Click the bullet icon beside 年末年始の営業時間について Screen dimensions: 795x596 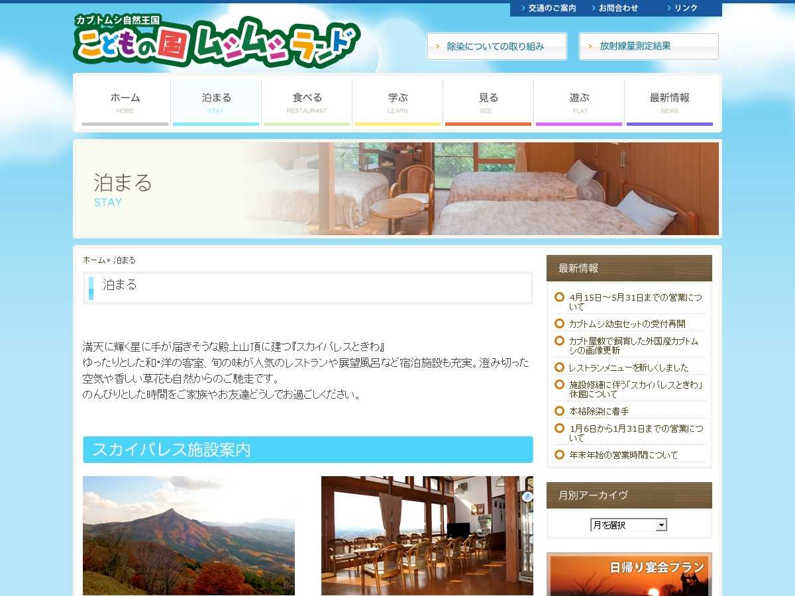559,454
